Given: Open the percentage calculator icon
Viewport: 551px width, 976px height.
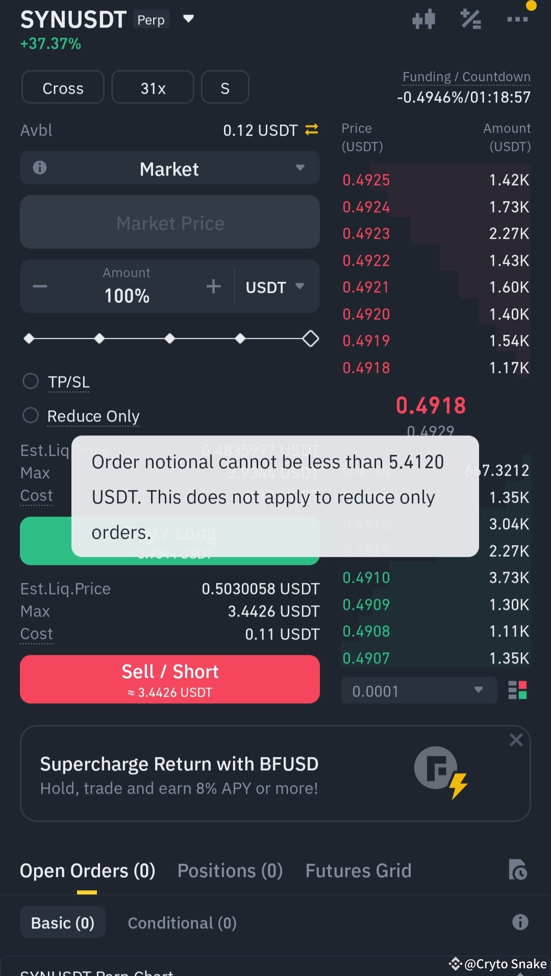Looking at the screenshot, I should pyautogui.click(x=470, y=19).
